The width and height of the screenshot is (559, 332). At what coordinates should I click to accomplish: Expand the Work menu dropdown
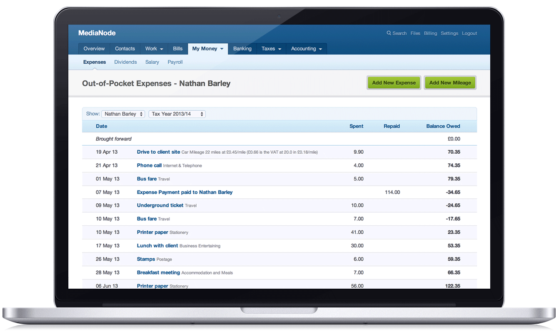pos(154,49)
